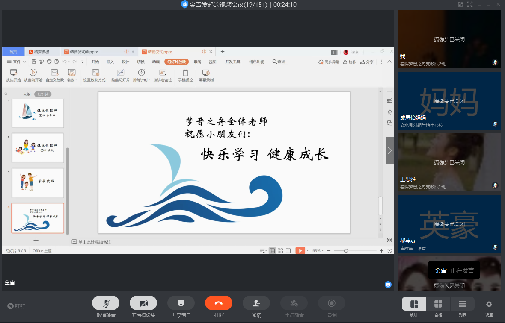Image resolution: width=505 pixels, height=323 pixels.
Task: Expand 设置放映方式 slideshow settings dropdown
Action: point(95,75)
